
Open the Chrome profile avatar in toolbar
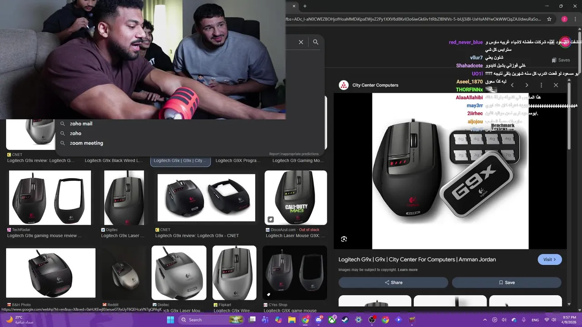click(x=564, y=19)
